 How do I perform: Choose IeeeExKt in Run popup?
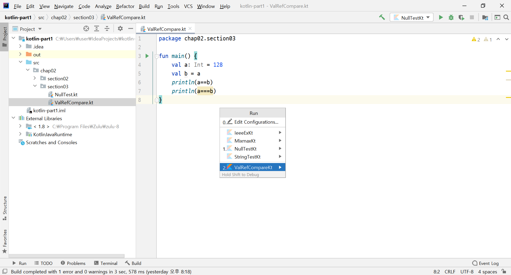(253, 133)
